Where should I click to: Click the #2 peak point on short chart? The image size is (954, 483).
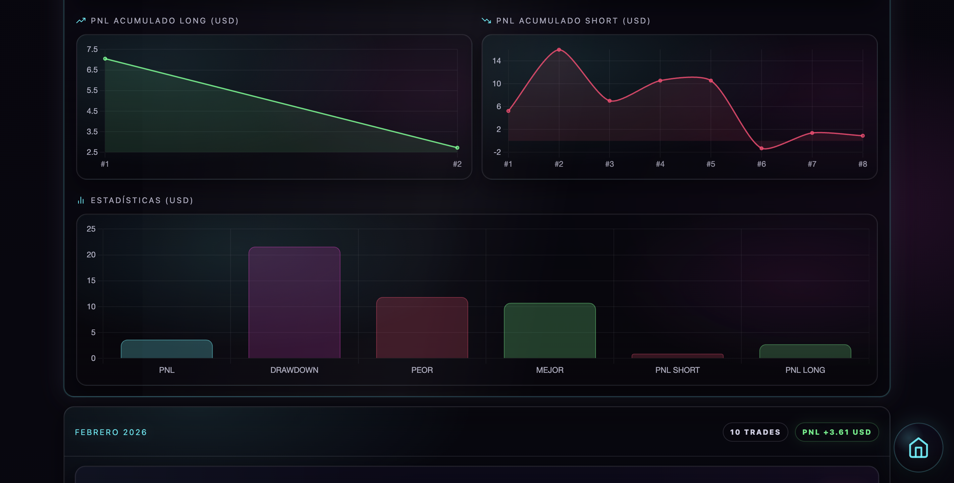pyautogui.click(x=559, y=50)
